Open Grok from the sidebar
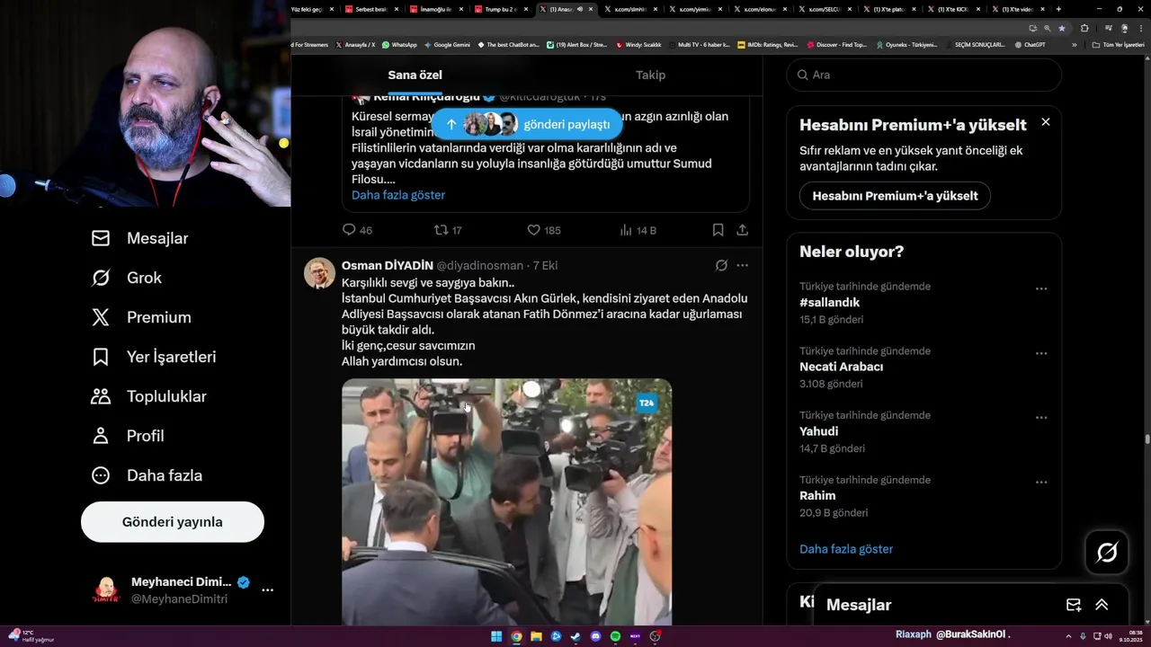 (126, 278)
